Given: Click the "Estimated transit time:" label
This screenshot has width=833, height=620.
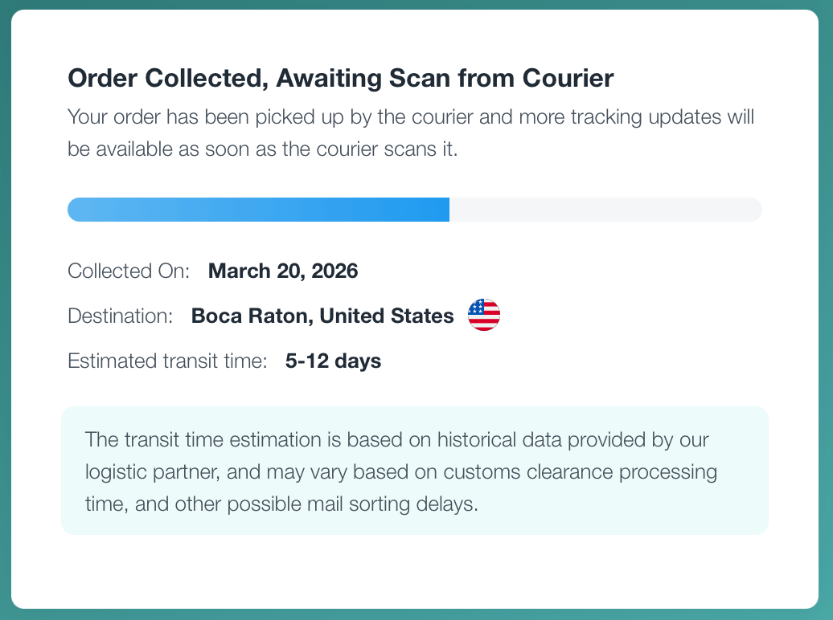Looking at the screenshot, I should point(167,361).
